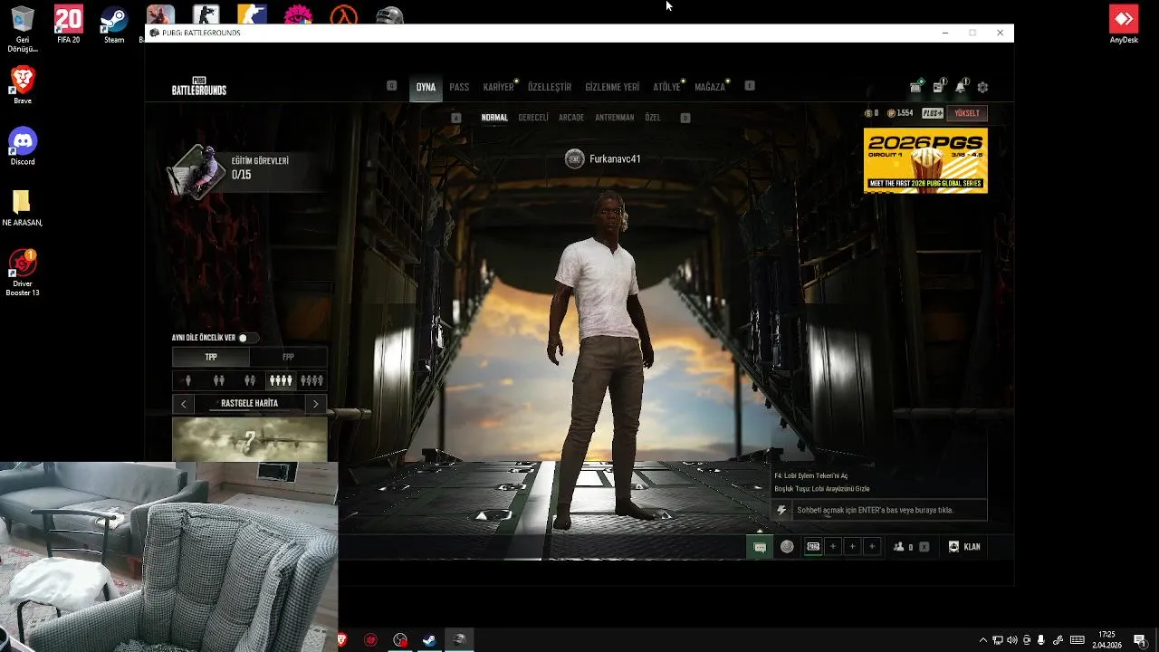This screenshot has height=652, width=1159.
Task: Switch to DERECELİ match mode
Action: pos(533,118)
